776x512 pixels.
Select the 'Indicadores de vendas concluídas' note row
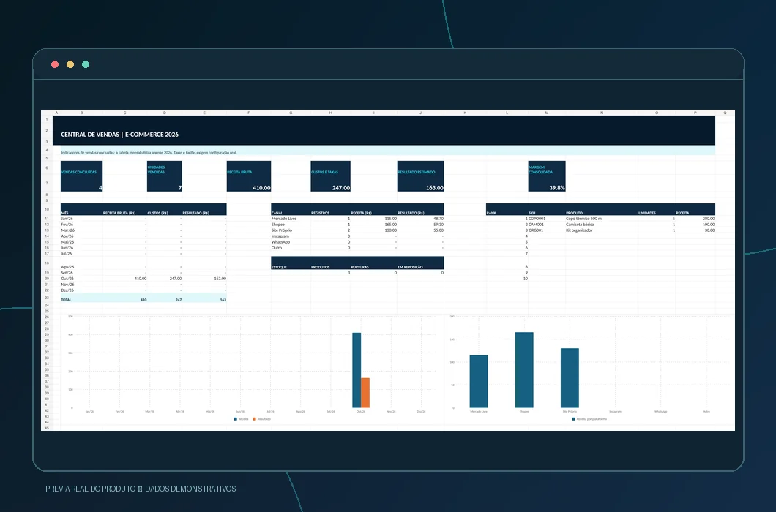point(387,152)
